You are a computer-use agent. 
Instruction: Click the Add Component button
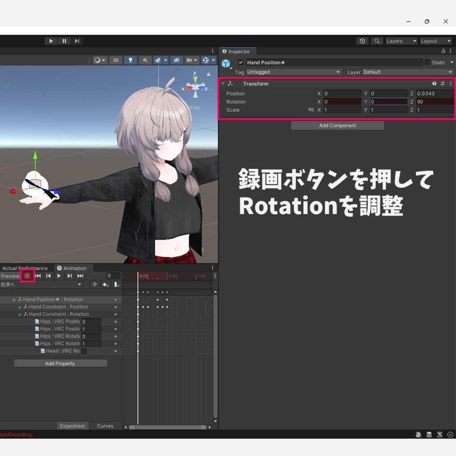pyautogui.click(x=337, y=125)
